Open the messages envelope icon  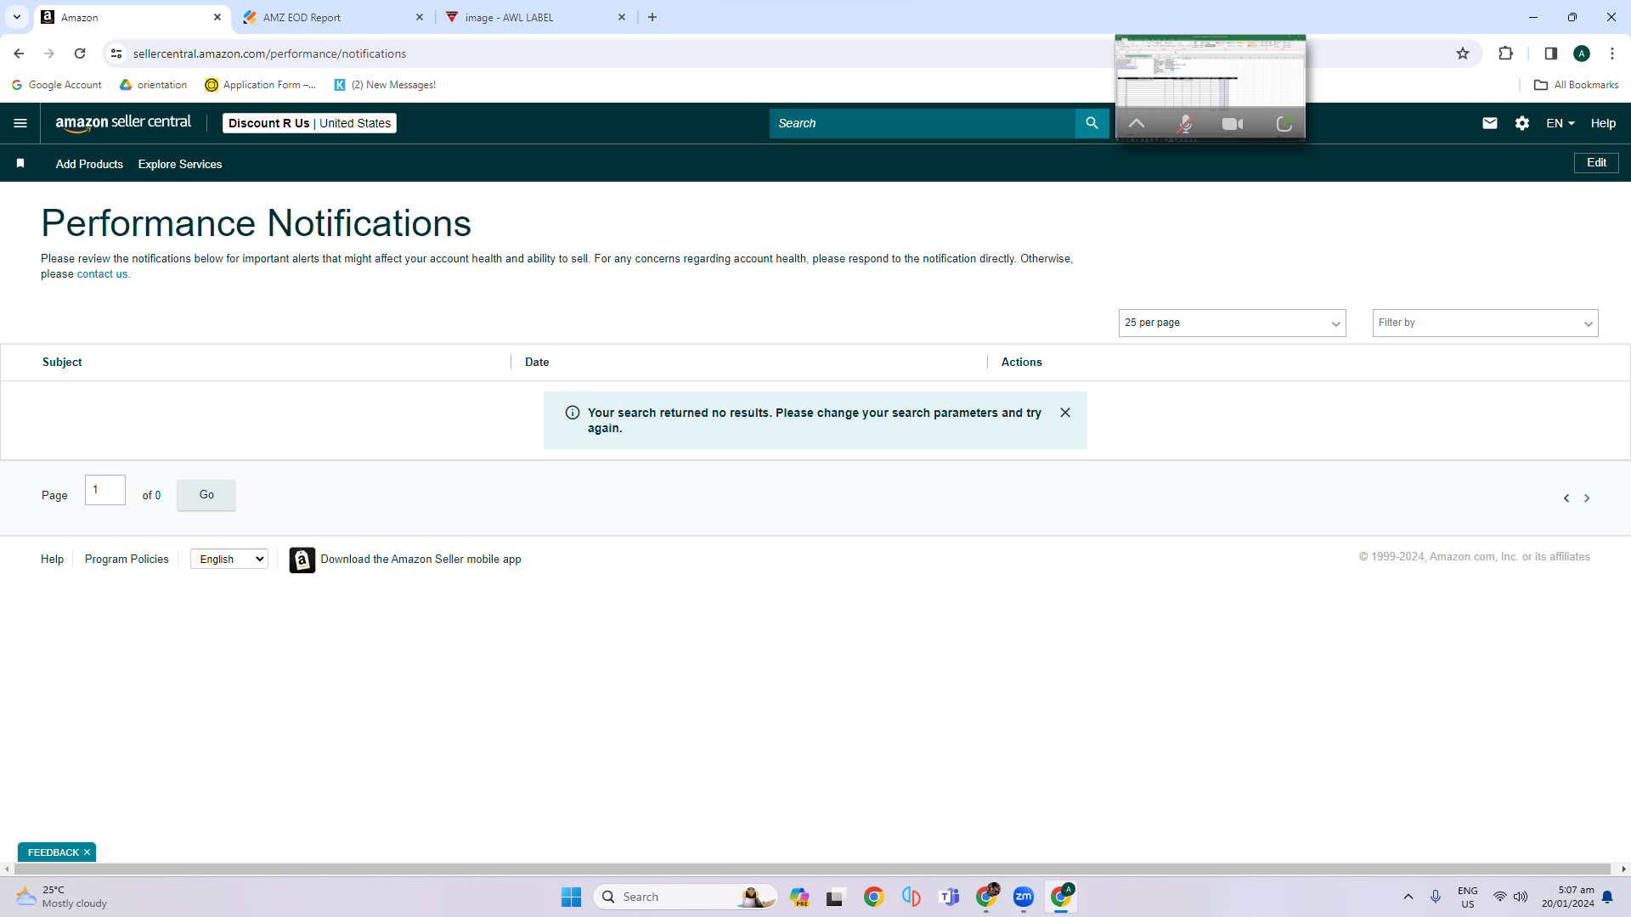click(x=1490, y=123)
